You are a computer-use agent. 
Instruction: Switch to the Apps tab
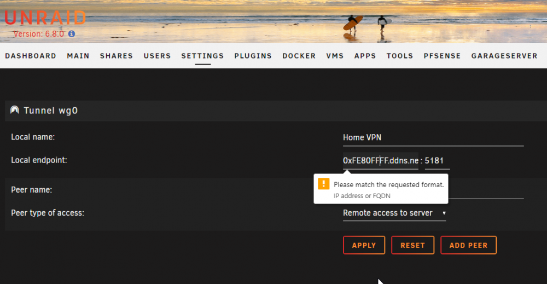pyautogui.click(x=365, y=56)
